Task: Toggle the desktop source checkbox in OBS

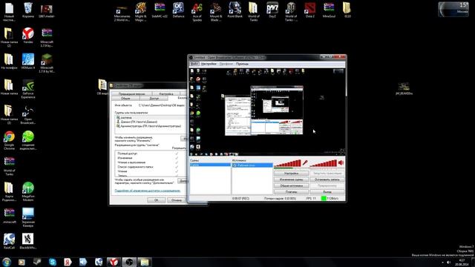Action: 235,165
